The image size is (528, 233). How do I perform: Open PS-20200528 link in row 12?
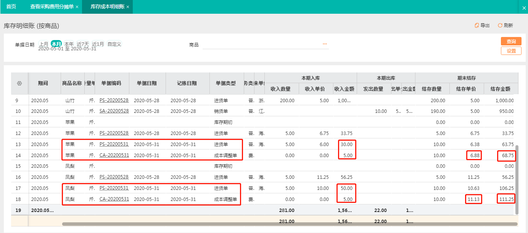[x=114, y=133]
